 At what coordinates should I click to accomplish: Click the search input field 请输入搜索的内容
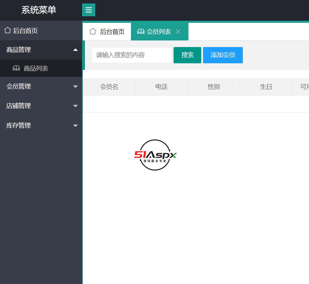click(x=132, y=55)
